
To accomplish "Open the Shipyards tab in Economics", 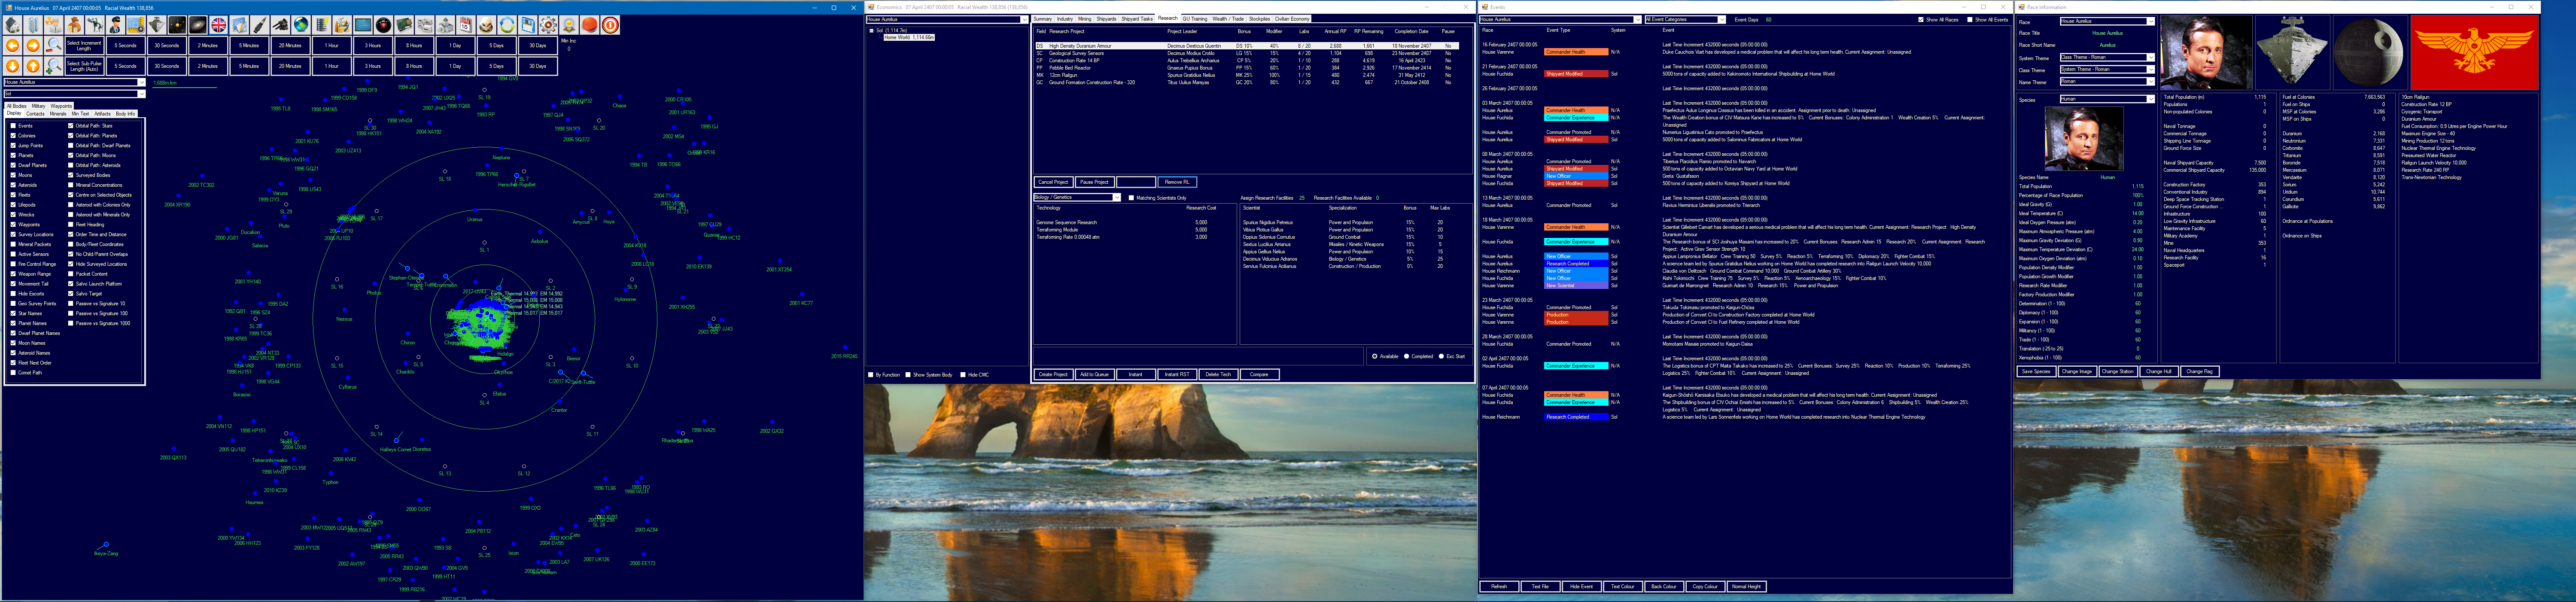I will coord(1106,19).
